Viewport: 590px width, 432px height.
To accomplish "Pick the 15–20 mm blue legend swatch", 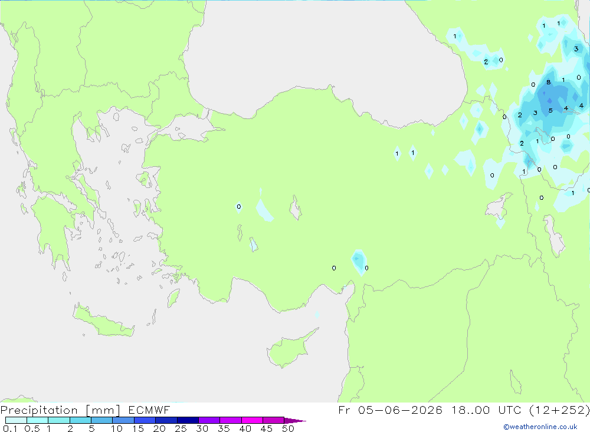I will (145, 420).
